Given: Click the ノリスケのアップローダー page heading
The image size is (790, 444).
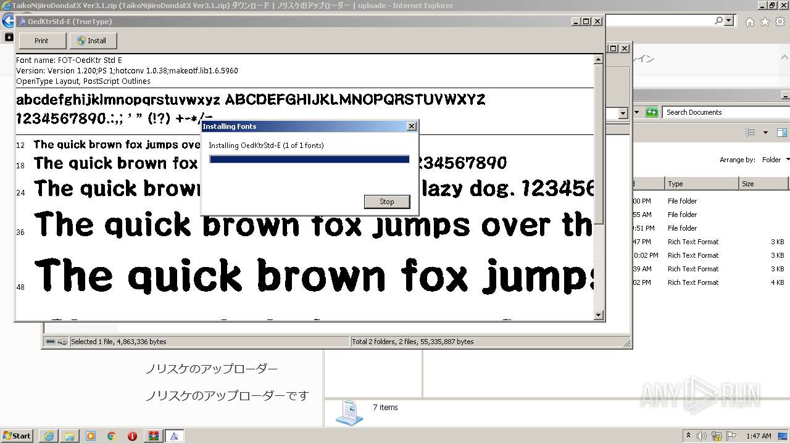Looking at the screenshot, I should [212, 369].
